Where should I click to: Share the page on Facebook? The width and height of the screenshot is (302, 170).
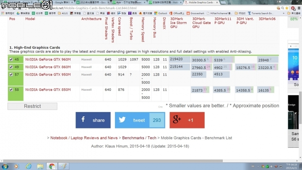(93, 120)
